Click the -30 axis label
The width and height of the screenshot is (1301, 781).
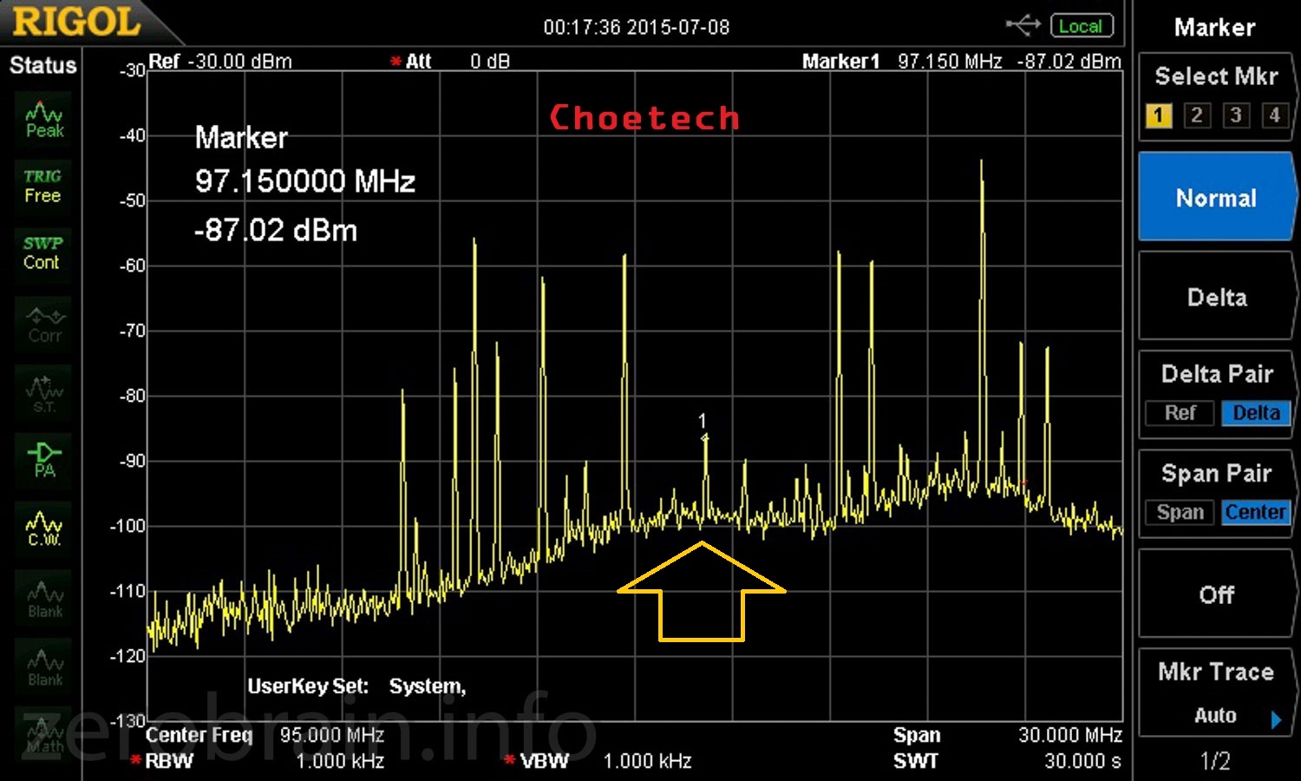click(132, 70)
